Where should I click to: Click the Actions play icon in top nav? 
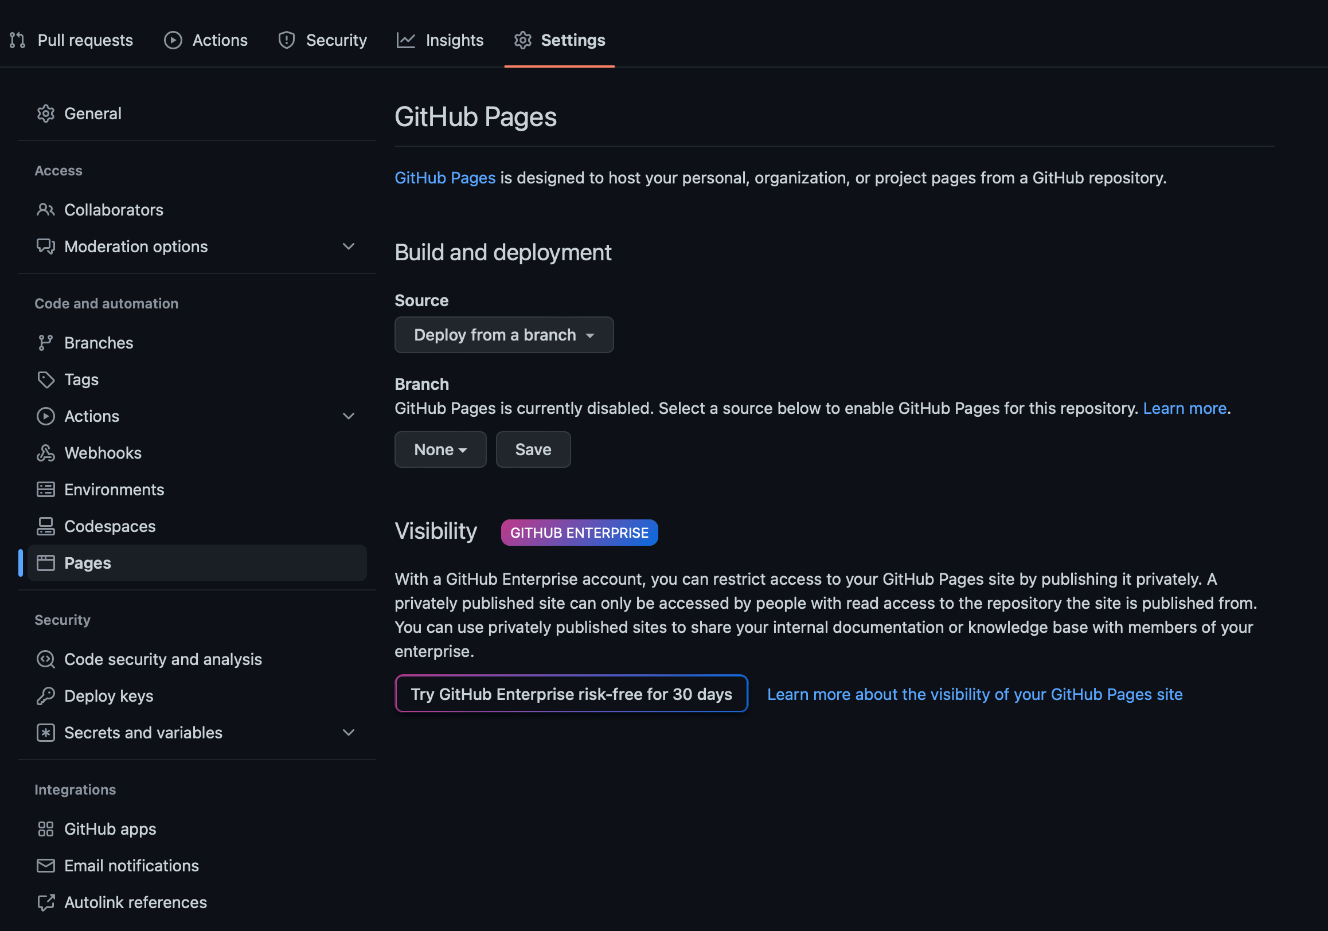(173, 40)
